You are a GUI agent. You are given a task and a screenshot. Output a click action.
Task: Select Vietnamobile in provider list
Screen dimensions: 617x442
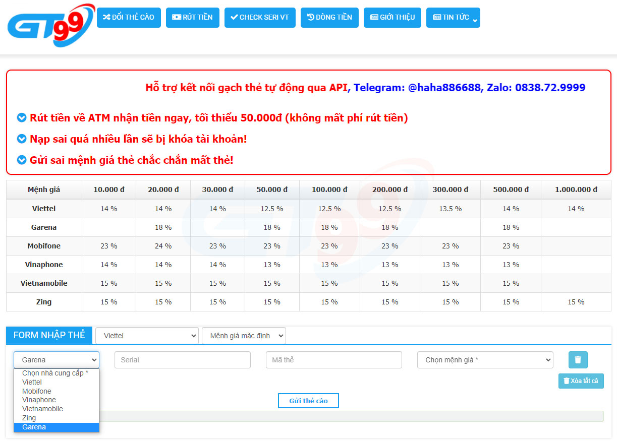pos(57,409)
